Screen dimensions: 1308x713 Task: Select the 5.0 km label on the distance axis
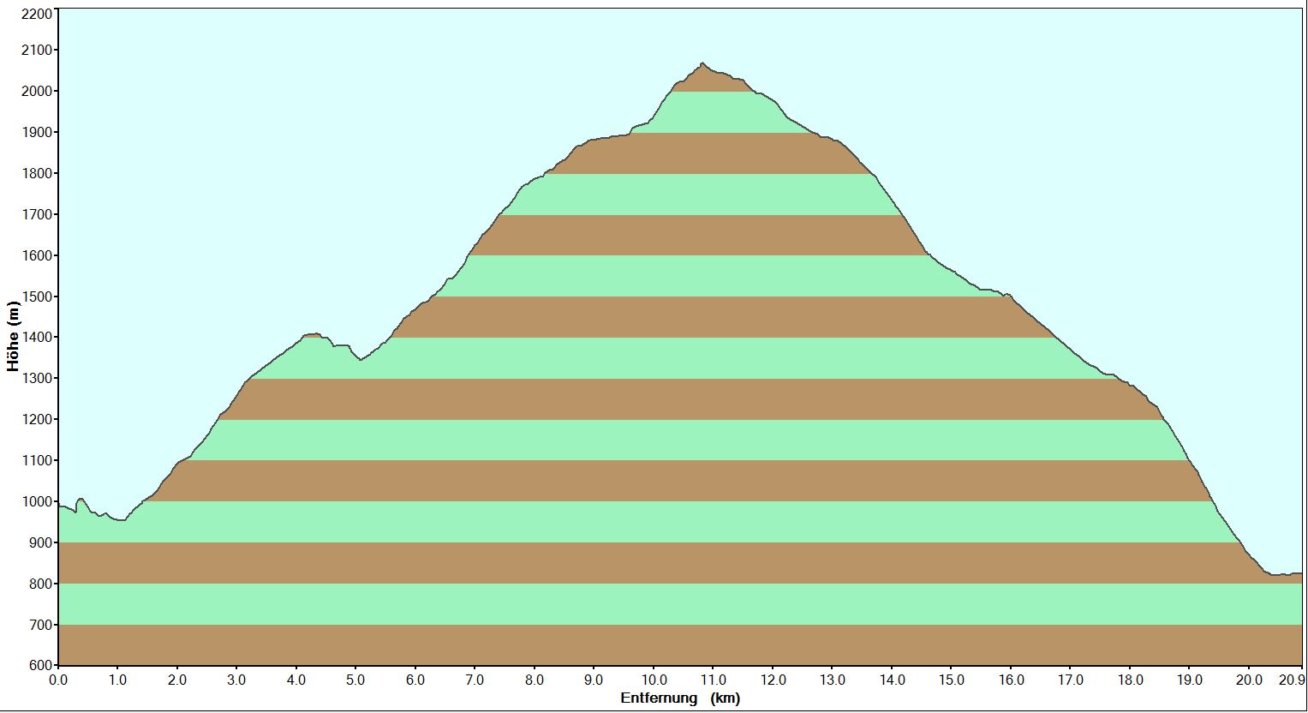pyautogui.click(x=355, y=680)
